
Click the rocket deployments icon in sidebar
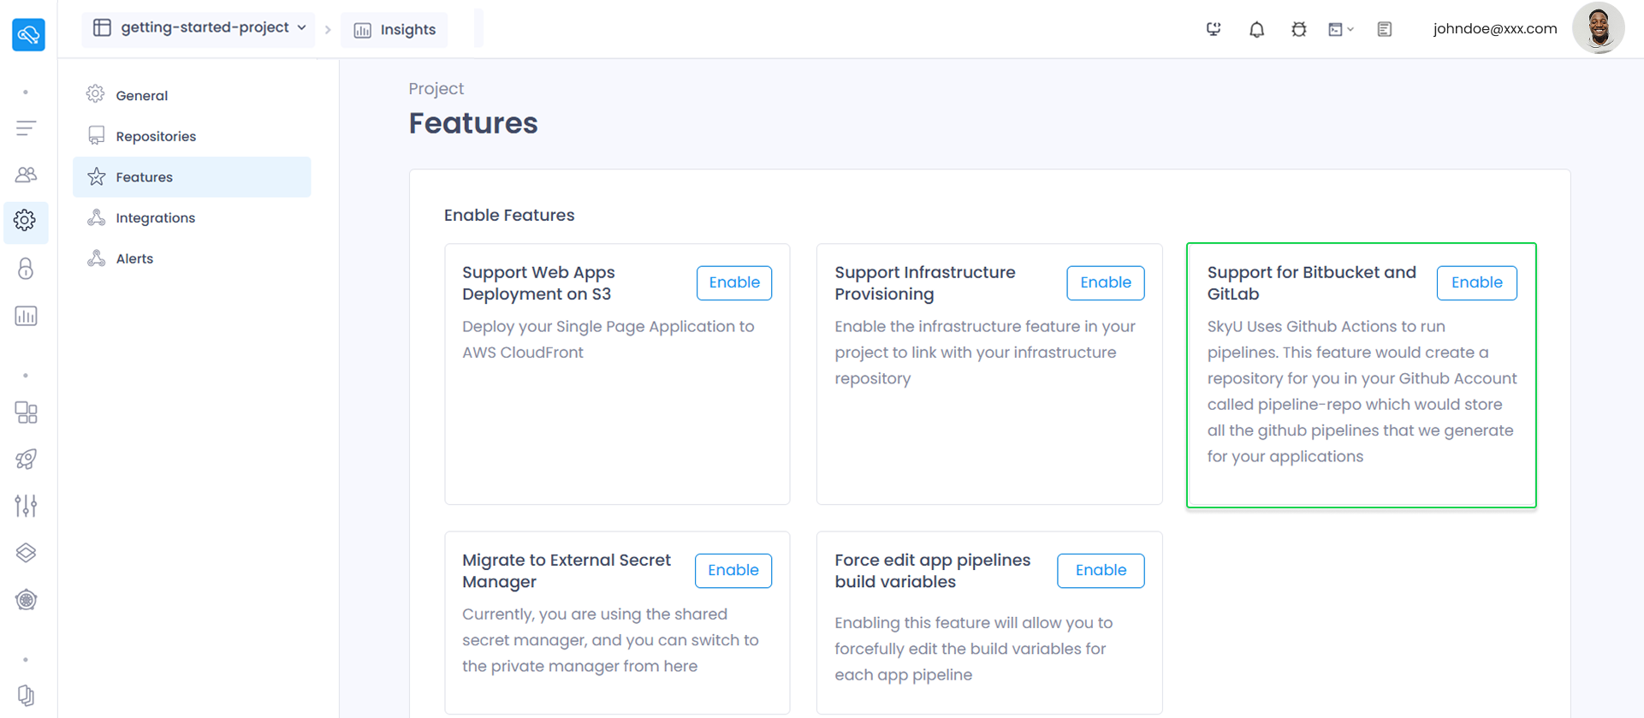point(26,460)
